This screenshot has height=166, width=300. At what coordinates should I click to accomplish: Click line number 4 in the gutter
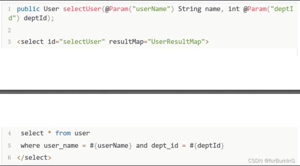[x=9, y=133]
